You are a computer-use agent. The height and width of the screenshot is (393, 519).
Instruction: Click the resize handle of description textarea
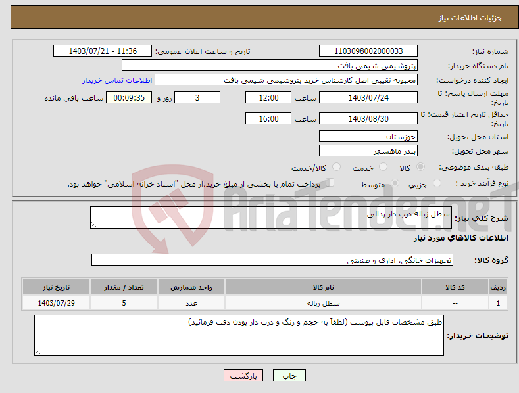pos(94,225)
